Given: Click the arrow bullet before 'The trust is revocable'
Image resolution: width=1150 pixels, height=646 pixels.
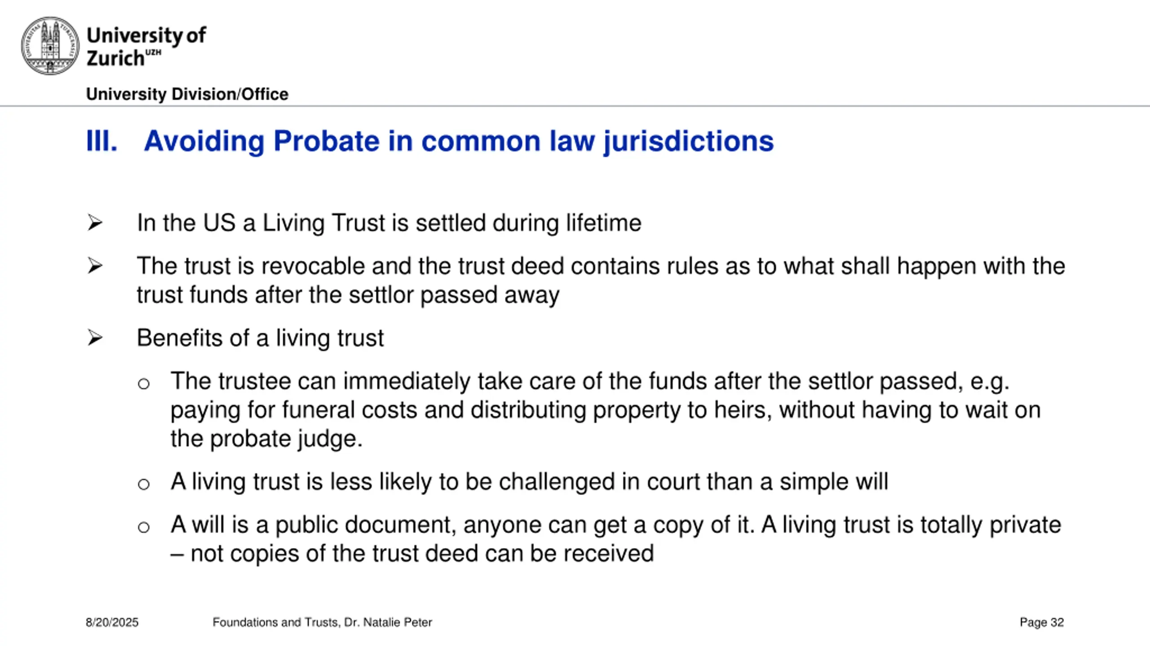Looking at the screenshot, I should tap(95, 266).
